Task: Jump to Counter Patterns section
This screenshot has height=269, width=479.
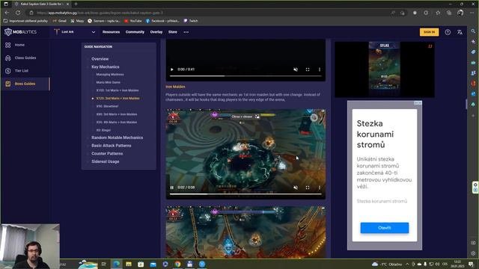Action: (x=107, y=153)
